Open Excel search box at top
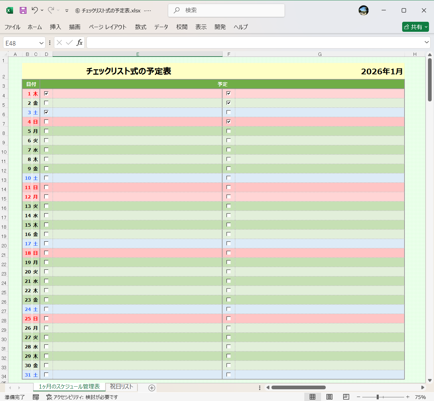This screenshot has height=401, width=434. [x=226, y=10]
